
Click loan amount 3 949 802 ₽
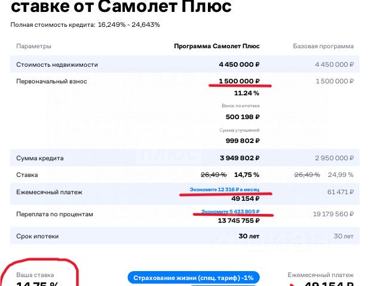click(240, 158)
